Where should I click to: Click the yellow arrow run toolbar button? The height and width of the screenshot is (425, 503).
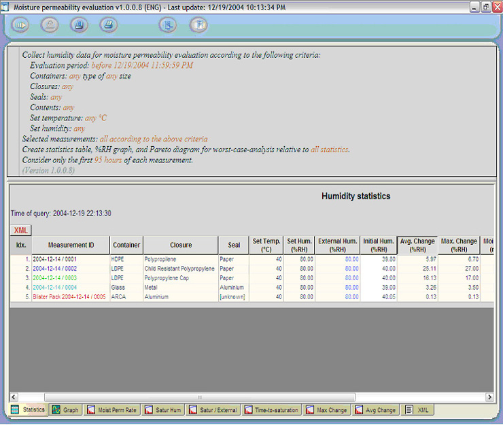[20, 25]
